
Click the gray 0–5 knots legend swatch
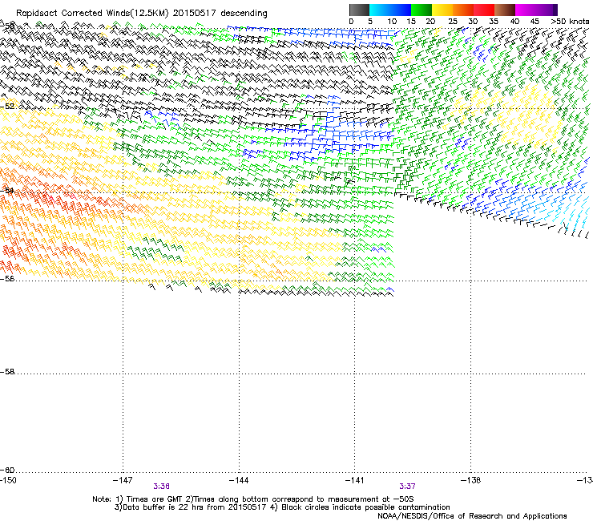point(359,10)
